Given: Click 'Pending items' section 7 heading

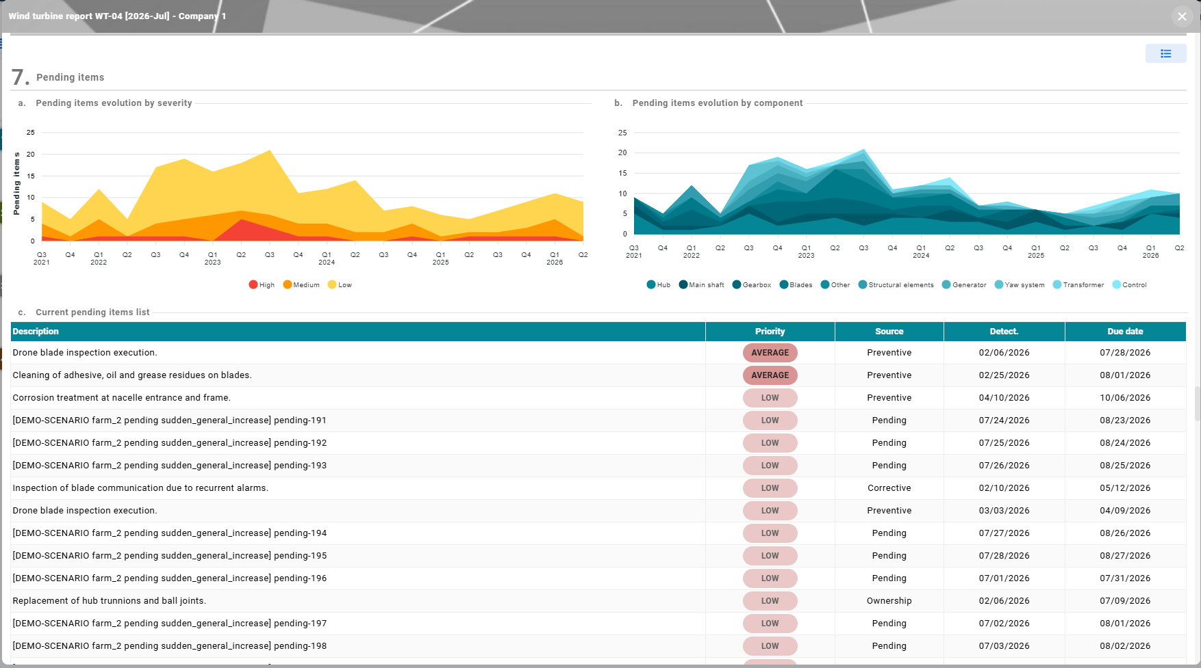Looking at the screenshot, I should pyautogui.click(x=71, y=77).
